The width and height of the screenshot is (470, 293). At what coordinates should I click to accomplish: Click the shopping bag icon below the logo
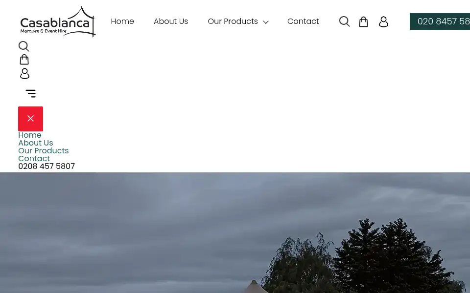click(24, 60)
